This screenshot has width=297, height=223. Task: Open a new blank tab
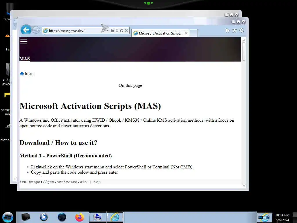(x=193, y=33)
